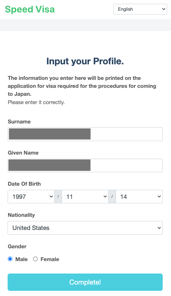Click the Surname field label
Image resolution: width=171 pixels, height=296 pixels.
pos(19,122)
